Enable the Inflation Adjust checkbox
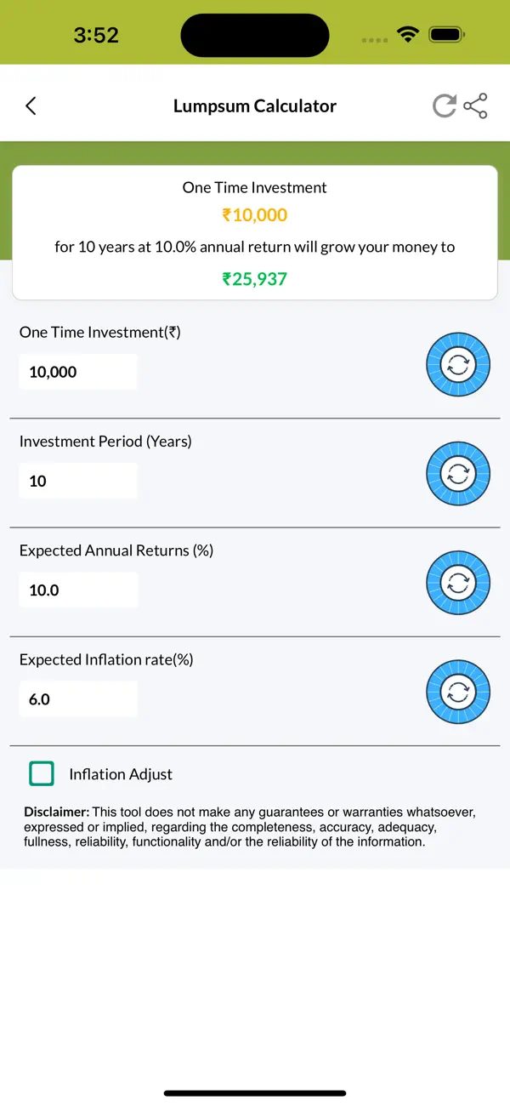510x1106 pixels. [x=42, y=773]
